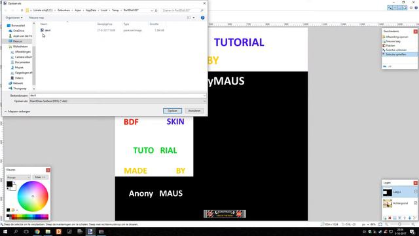Open the Organiseren dropdown menu
The width and height of the screenshot is (419, 236).
coord(14,18)
